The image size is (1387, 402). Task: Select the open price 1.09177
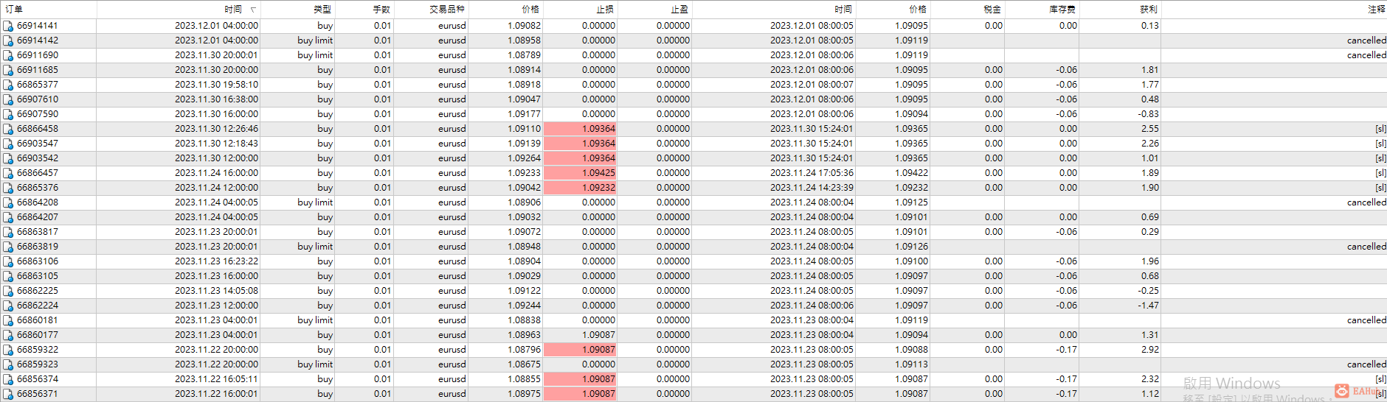(x=524, y=114)
